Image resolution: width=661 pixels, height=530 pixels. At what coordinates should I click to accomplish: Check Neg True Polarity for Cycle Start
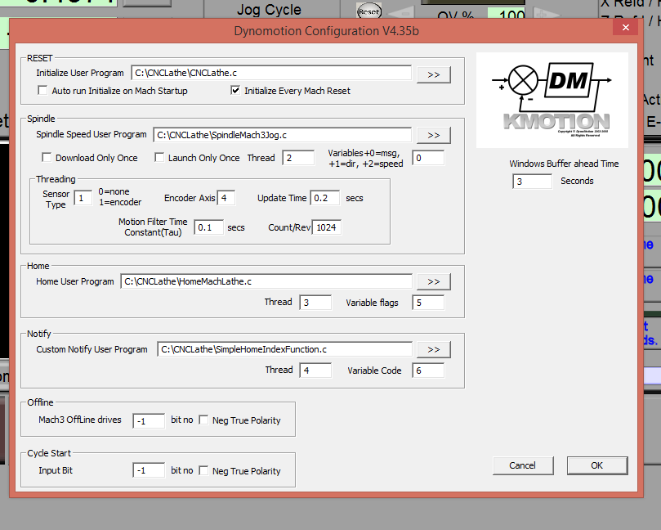point(204,471)
